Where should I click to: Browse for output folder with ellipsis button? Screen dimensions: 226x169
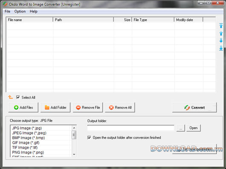pos(181,128)
